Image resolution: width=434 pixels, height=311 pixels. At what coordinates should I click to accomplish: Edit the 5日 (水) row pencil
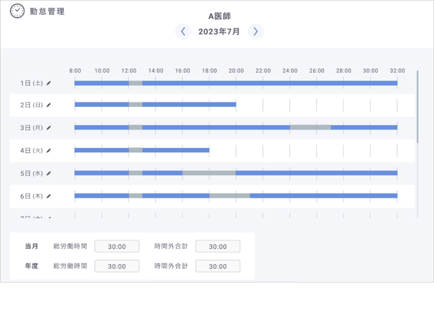coord(49,174)
